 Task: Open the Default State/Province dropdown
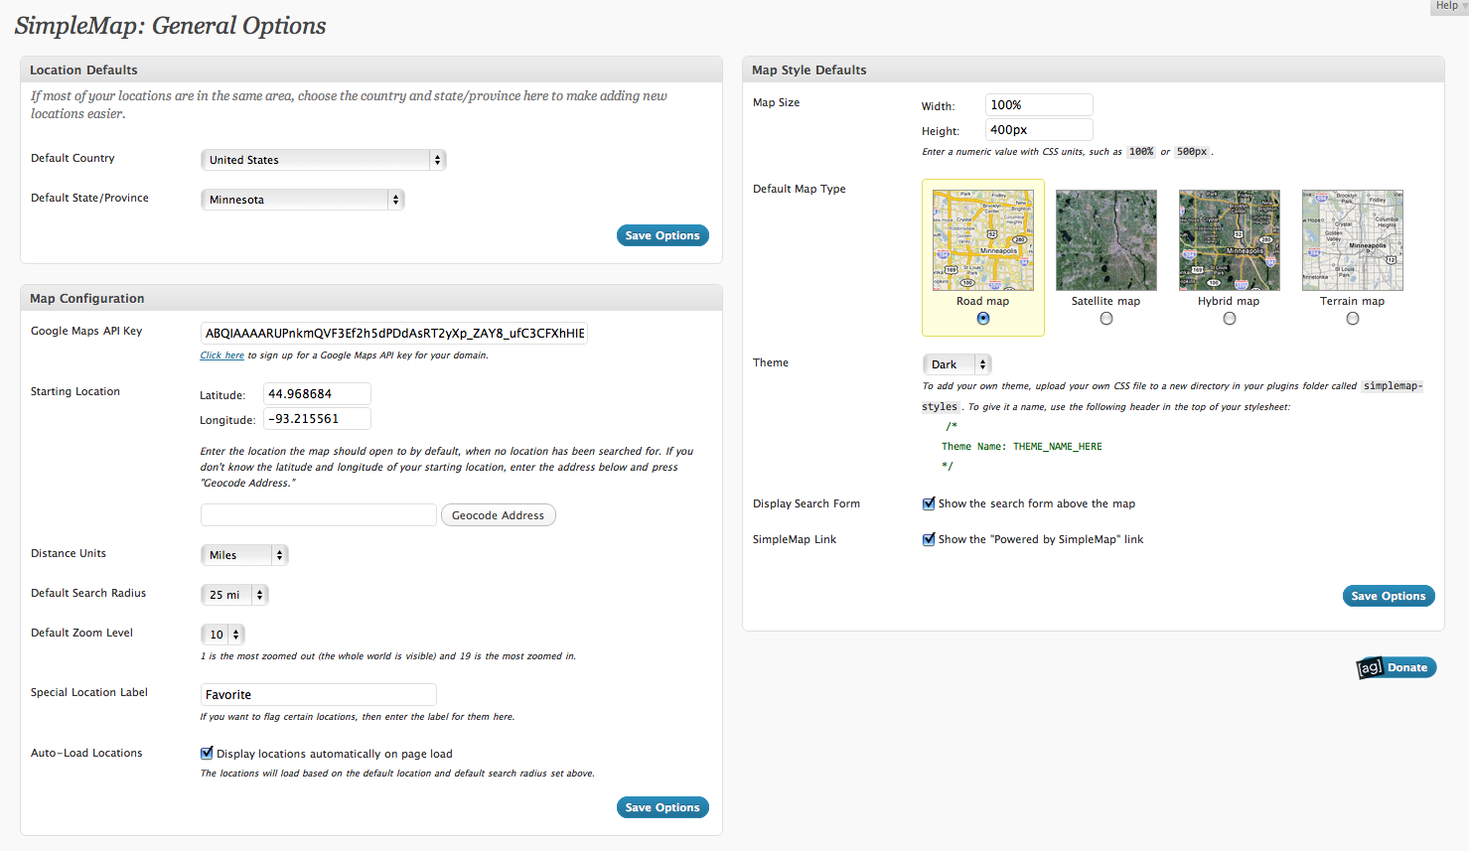303,200
